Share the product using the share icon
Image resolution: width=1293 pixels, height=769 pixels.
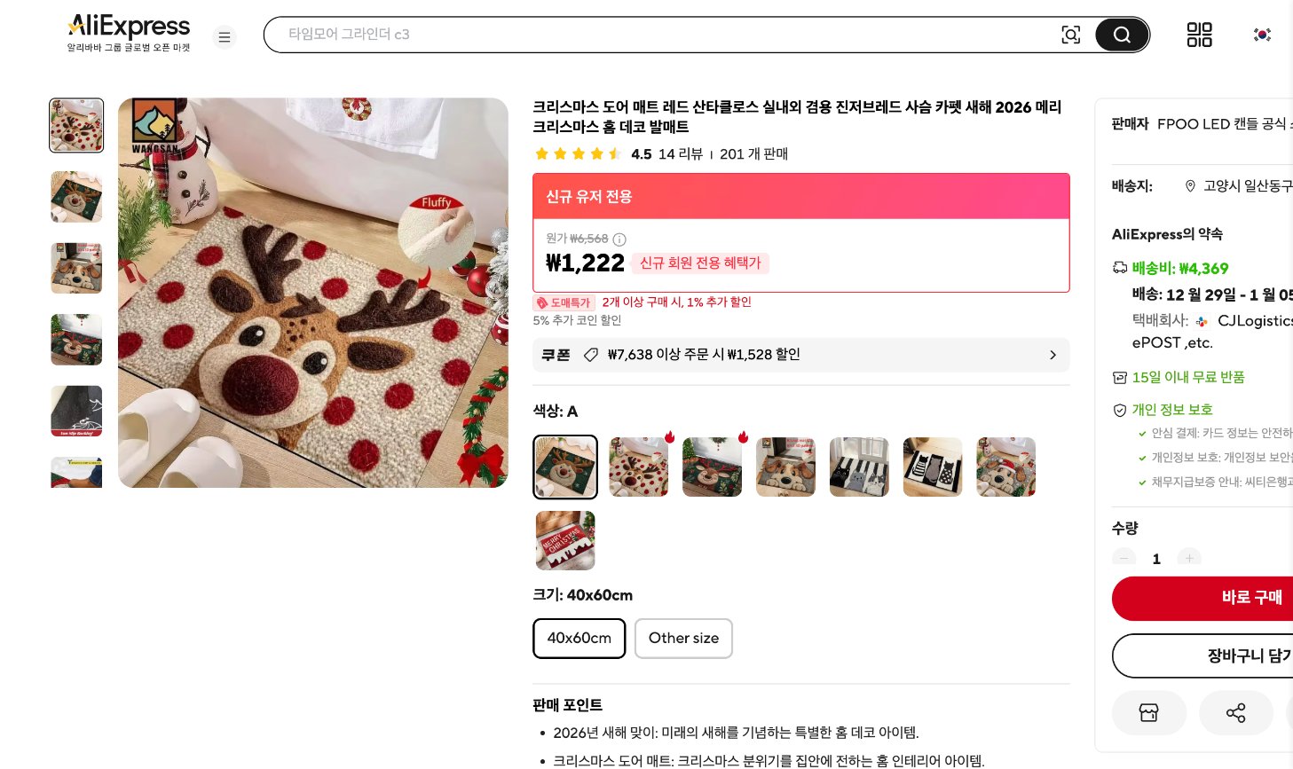click(1236, 712)
